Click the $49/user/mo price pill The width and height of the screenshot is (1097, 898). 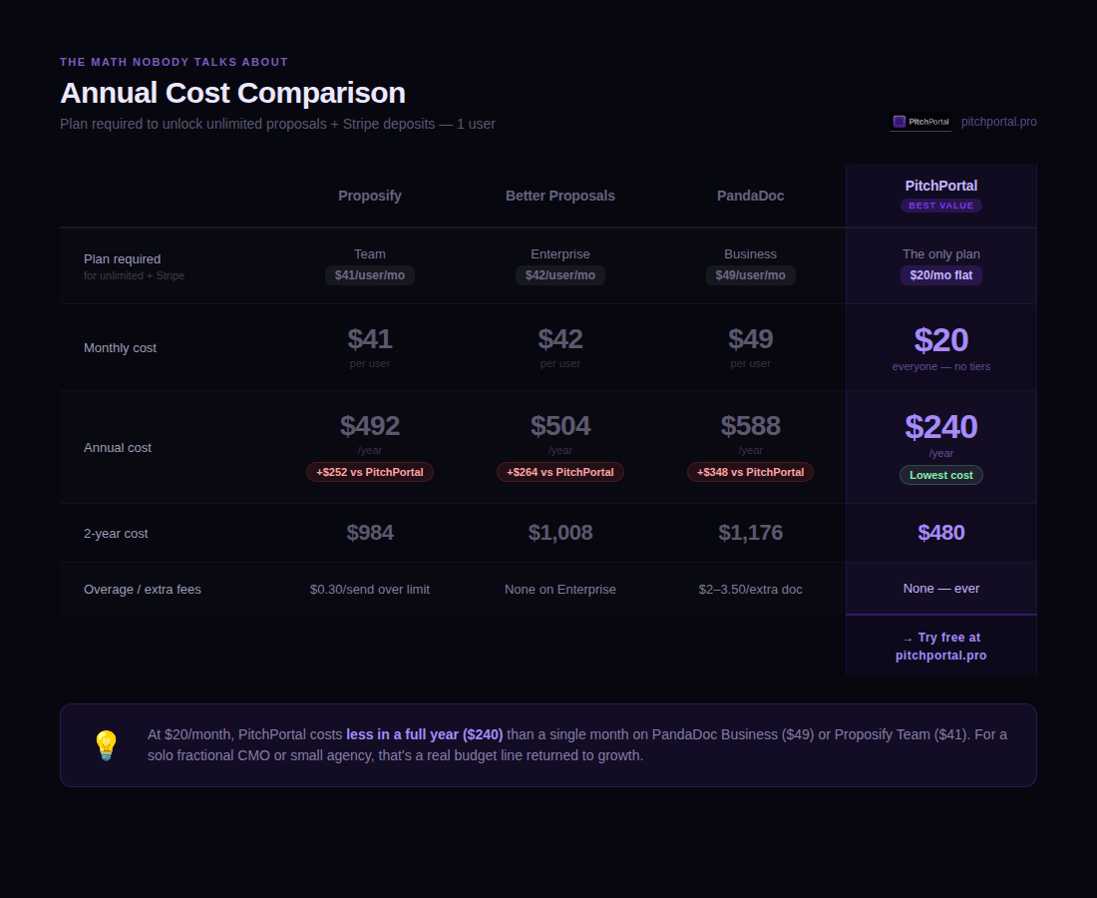pyautogui.click(x=750, y=275)
